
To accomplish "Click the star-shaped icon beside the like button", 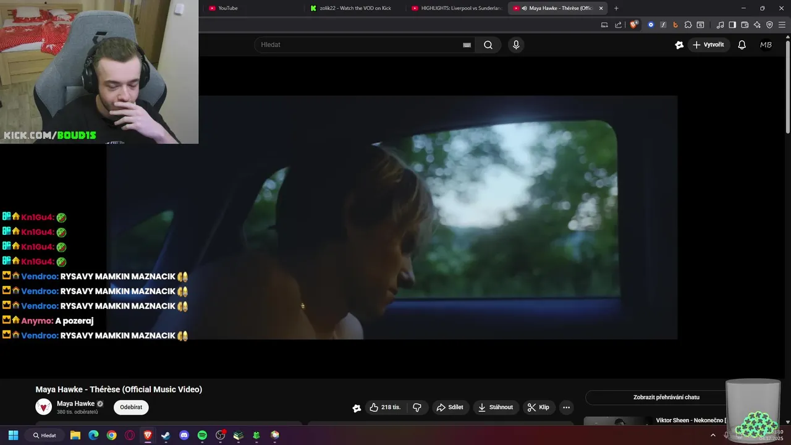I will tap(357, 408).
